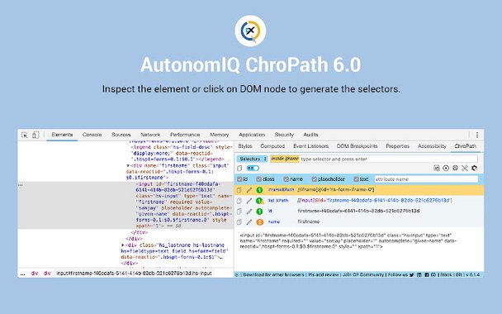Click the save/export sheet icon in ChroPath toolbar
502x314 pixels.
[x=437, y=169]
